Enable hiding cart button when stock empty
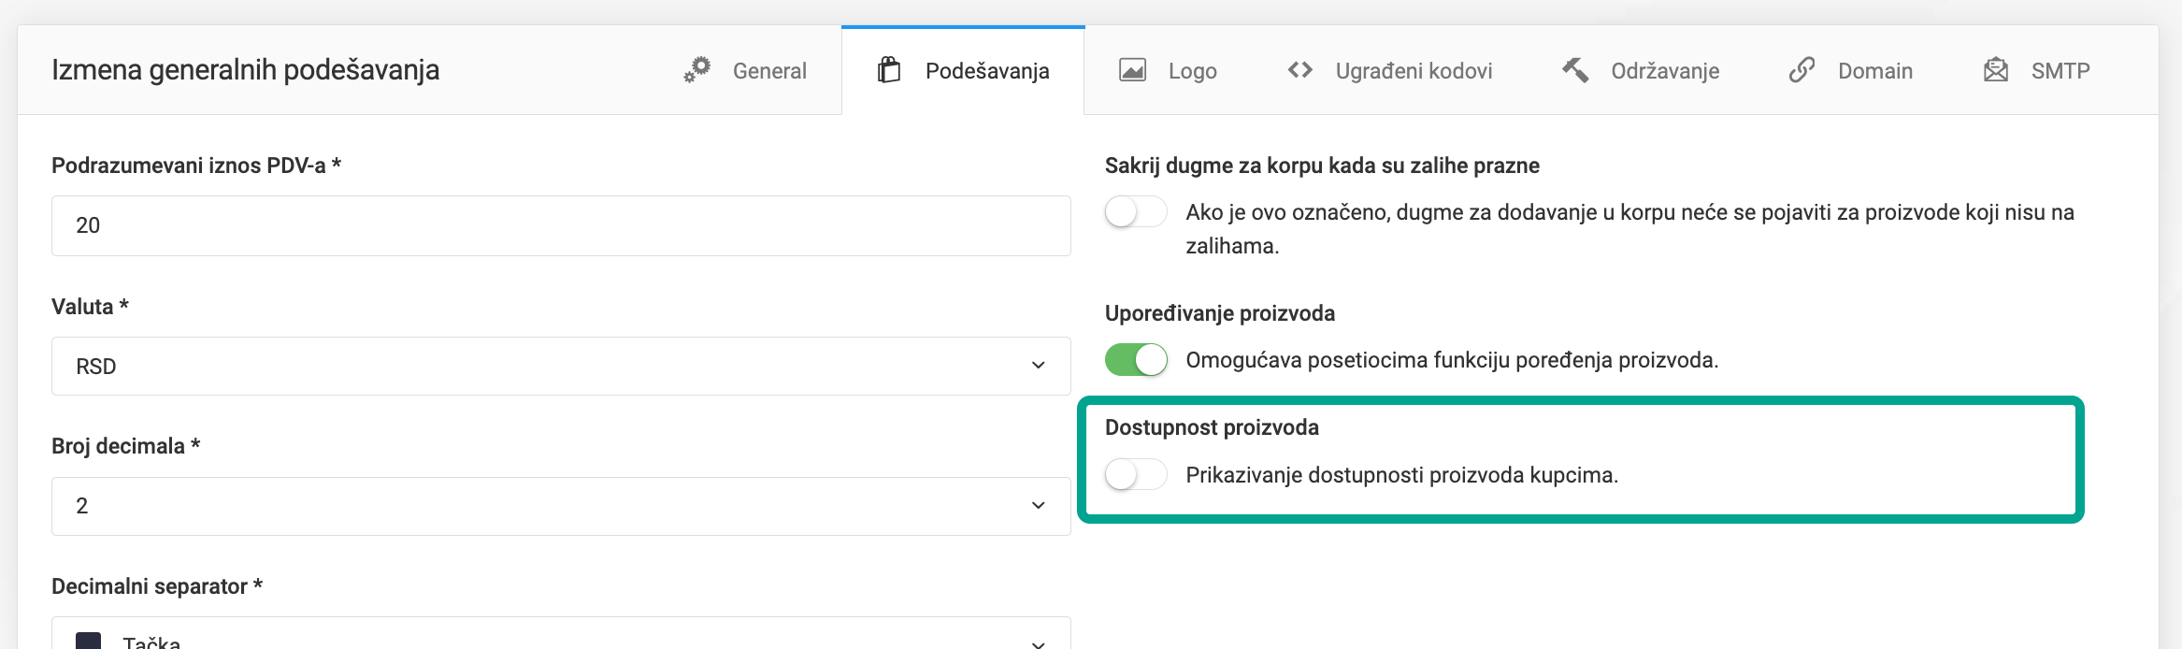This screenshot has height=649, width=2182. (1136, 212)
